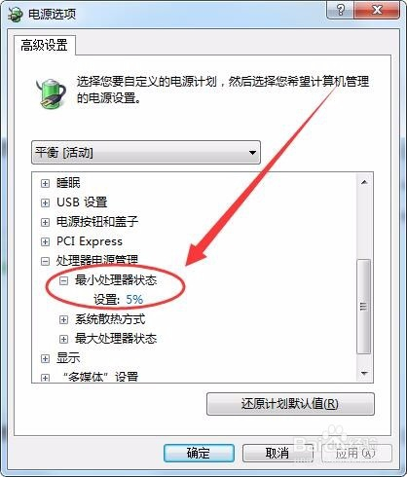
Task: Expand 电源按钮和盖子 settings
Action: pos(45,222)
